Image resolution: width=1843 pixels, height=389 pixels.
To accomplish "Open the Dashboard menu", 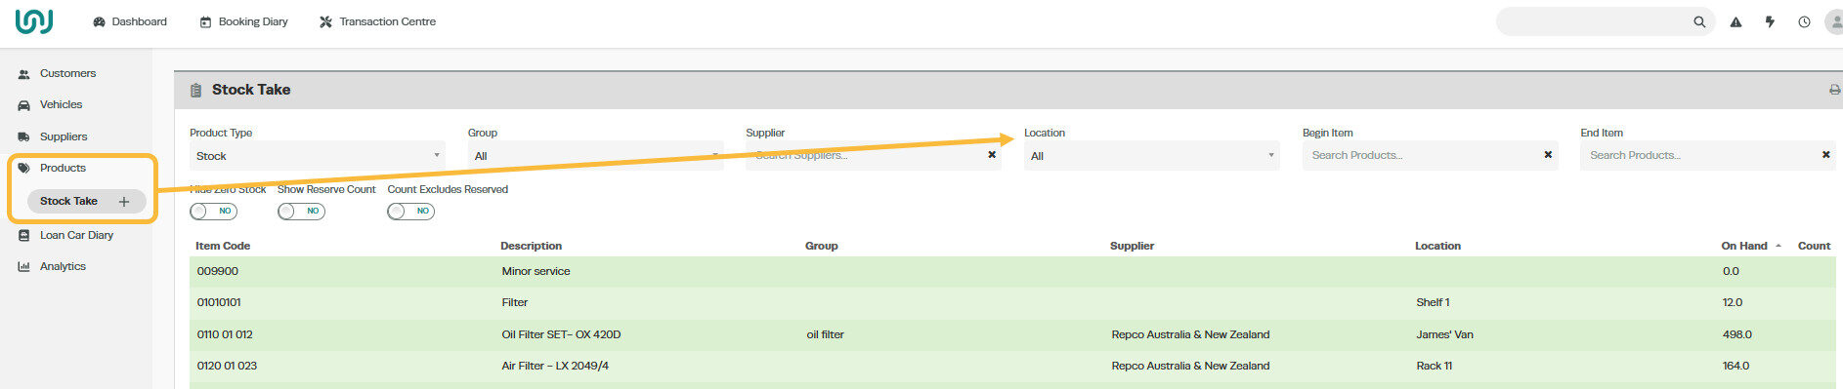I will pyautogui.click(x=130, y=21).
